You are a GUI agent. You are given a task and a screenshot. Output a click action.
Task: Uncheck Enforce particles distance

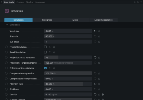pyautogui.click(x=45, y=68)
